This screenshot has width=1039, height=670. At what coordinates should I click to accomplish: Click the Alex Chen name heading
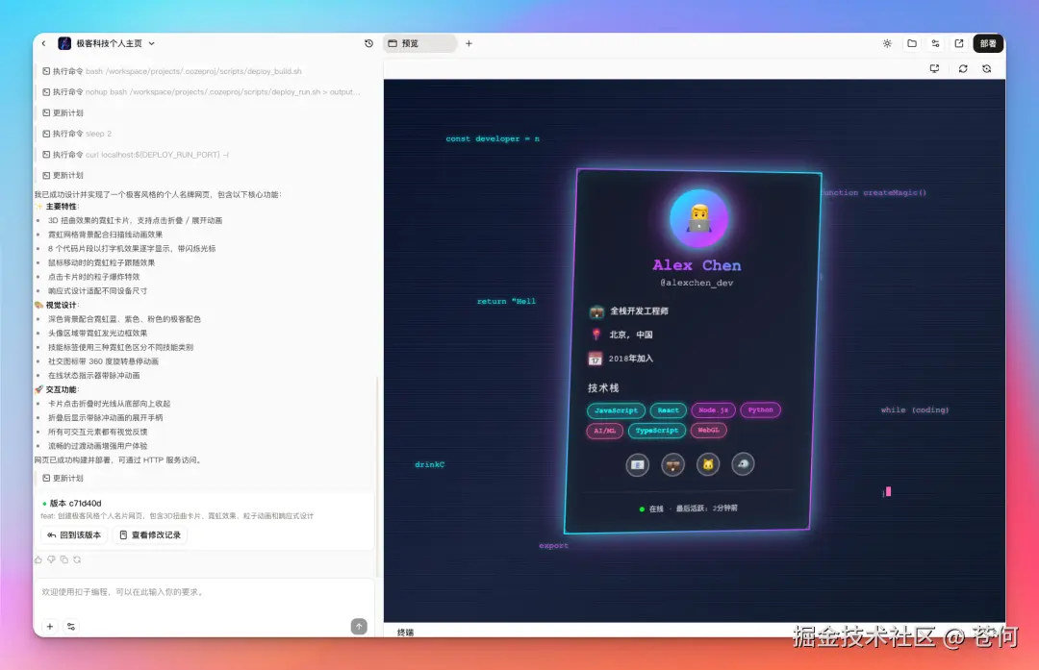(x=697, y=265)
